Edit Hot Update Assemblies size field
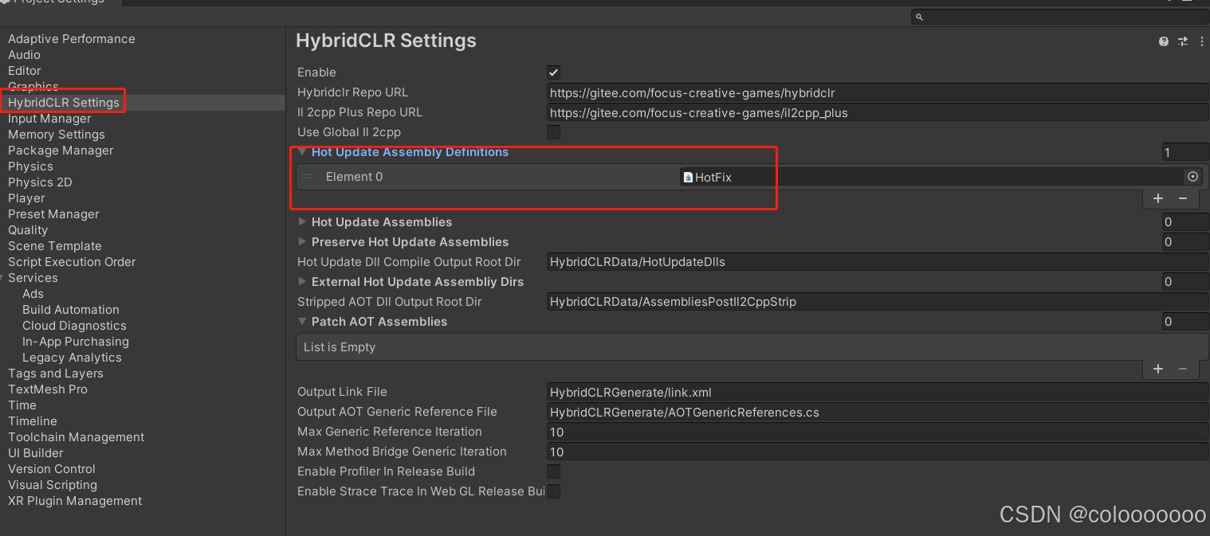Viewport: 1210px width, 536px height. pos(1185,222)
